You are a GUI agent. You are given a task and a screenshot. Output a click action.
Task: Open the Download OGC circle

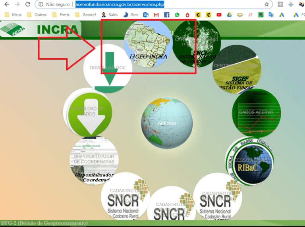pyautogui.click(x=108, y=68)
